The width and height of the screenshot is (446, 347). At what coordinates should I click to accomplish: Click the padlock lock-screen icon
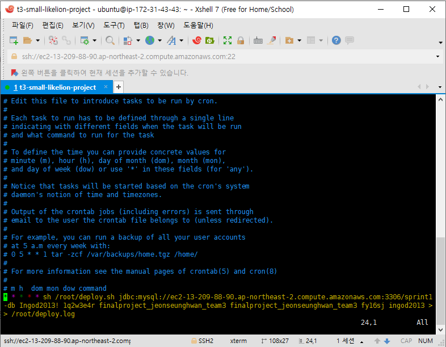[x=241, y=40]
